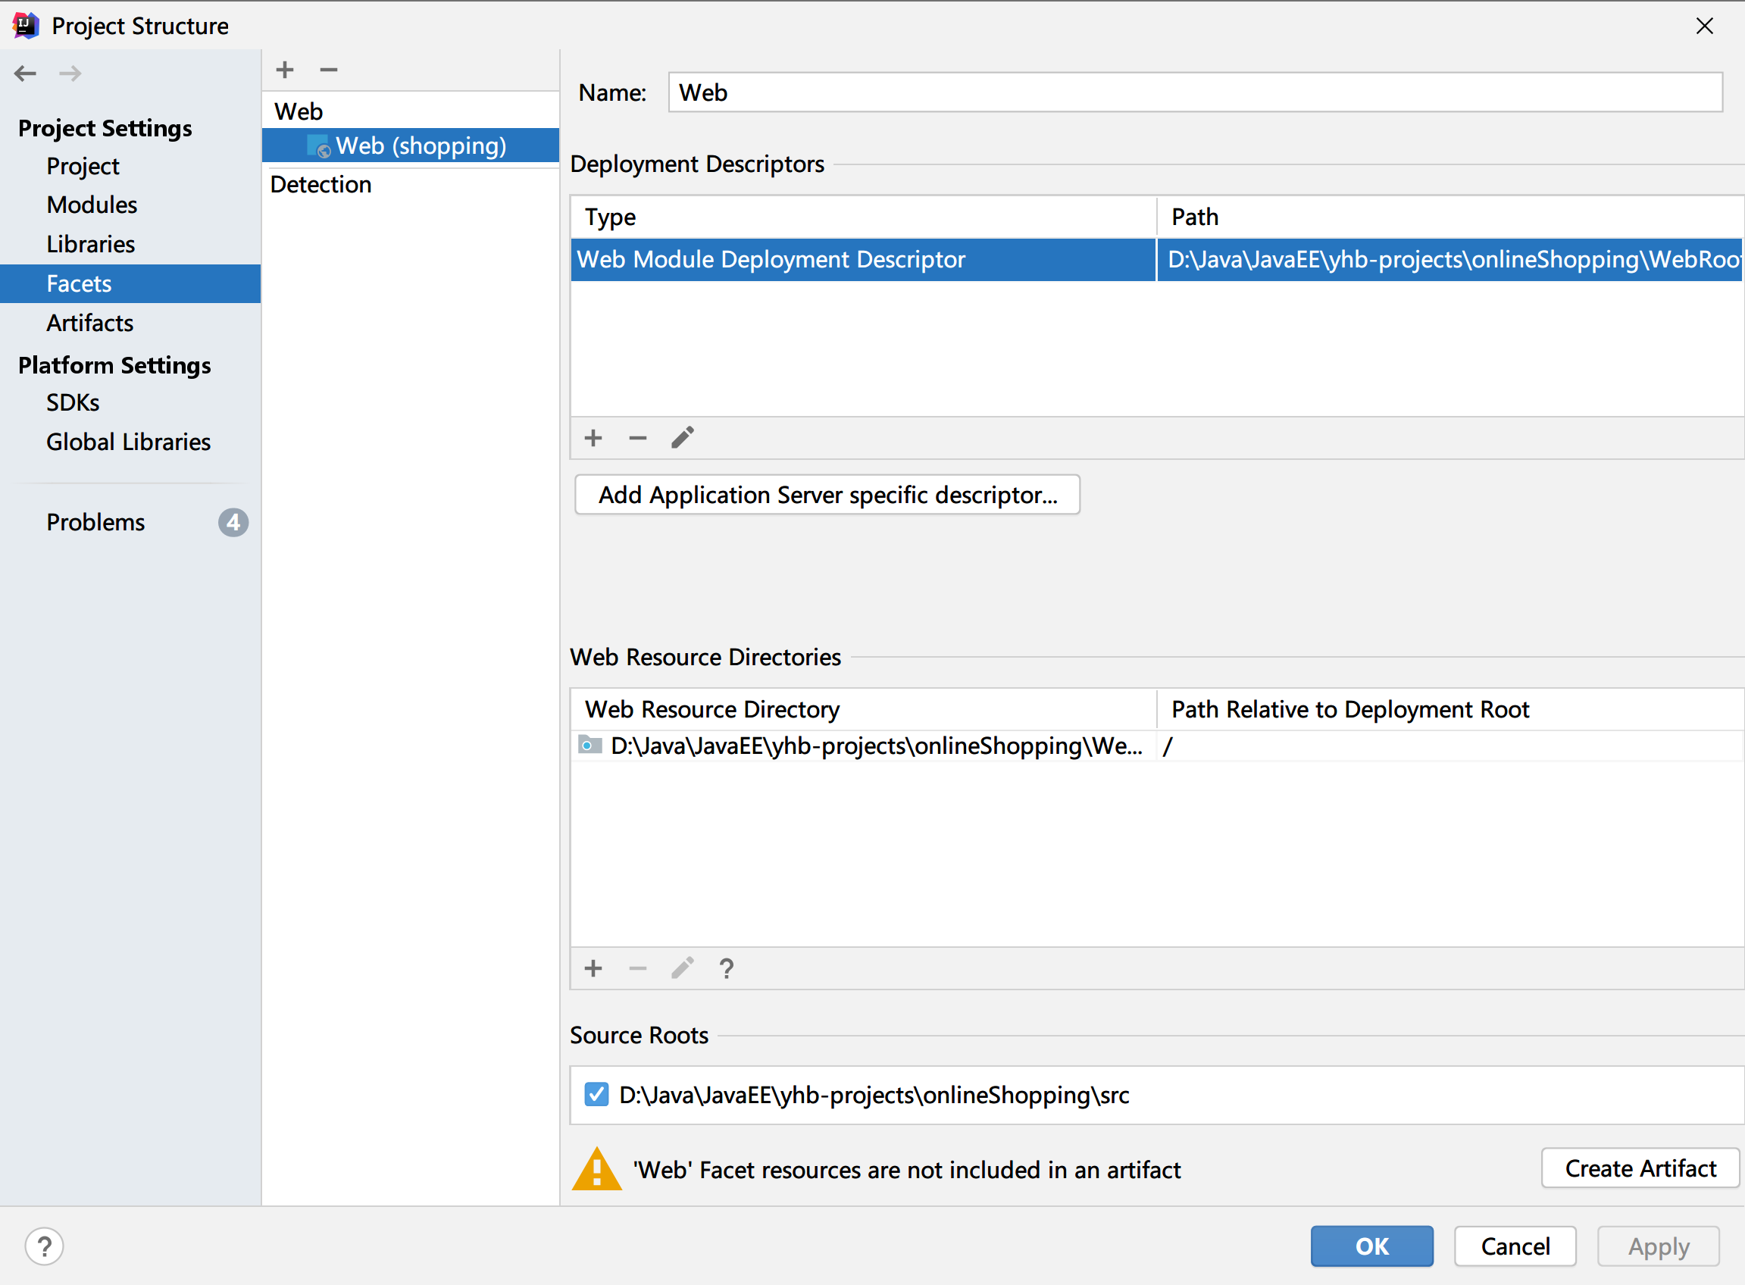
Task: Edit deployment descriptor with pencil icon
Action: coord(682,438)
